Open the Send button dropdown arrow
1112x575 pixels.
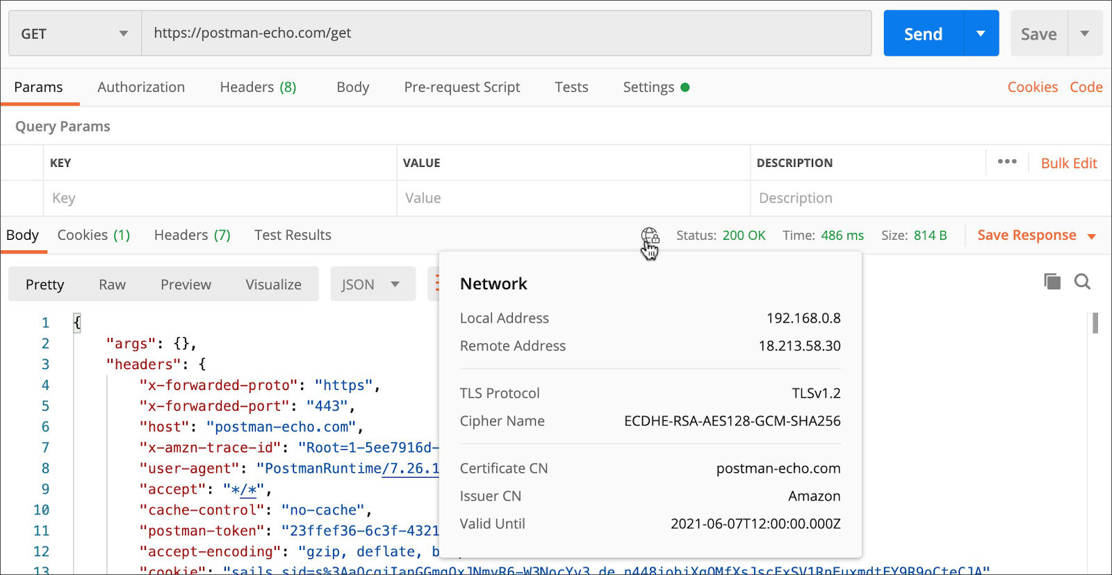pyautogui.click(x=981, y=33)
